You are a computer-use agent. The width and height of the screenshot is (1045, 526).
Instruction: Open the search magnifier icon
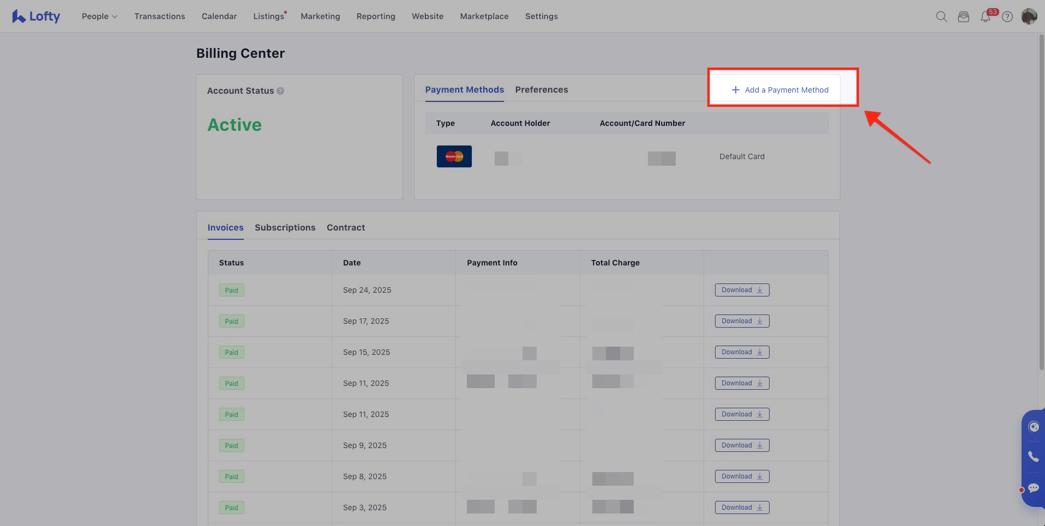pyautogui.click(x=941, y=16)
